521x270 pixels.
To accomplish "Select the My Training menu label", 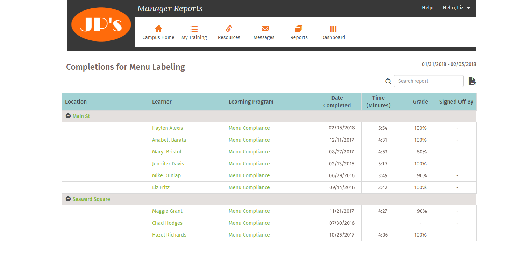I will point(194,37).
